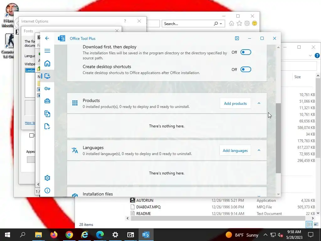Select DIABDAT.MPQ file in File Explorer
The height and width of the screenshot is (241, 321).
(148, 207)
